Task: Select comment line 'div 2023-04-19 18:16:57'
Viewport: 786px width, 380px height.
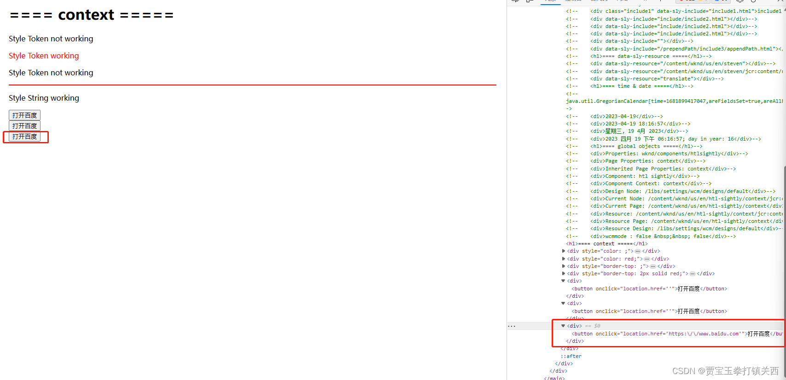Action: [628, 124]
